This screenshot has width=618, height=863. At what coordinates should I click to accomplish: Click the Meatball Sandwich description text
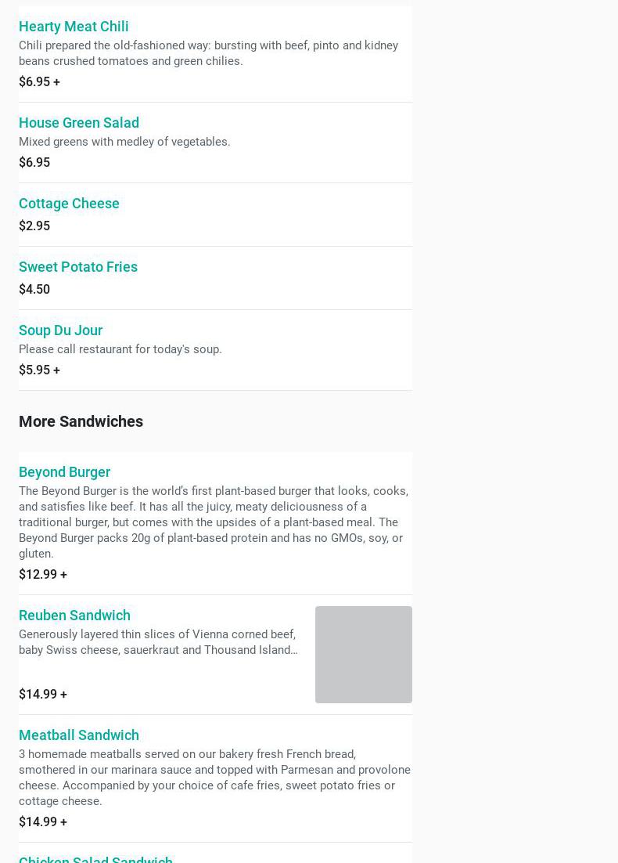214,777
